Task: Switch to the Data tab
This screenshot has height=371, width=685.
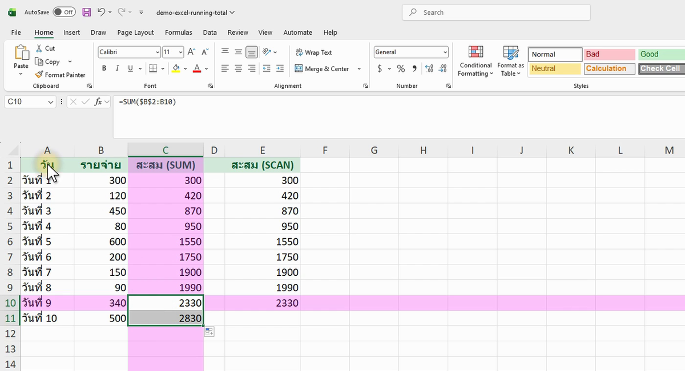Action: 209,32
